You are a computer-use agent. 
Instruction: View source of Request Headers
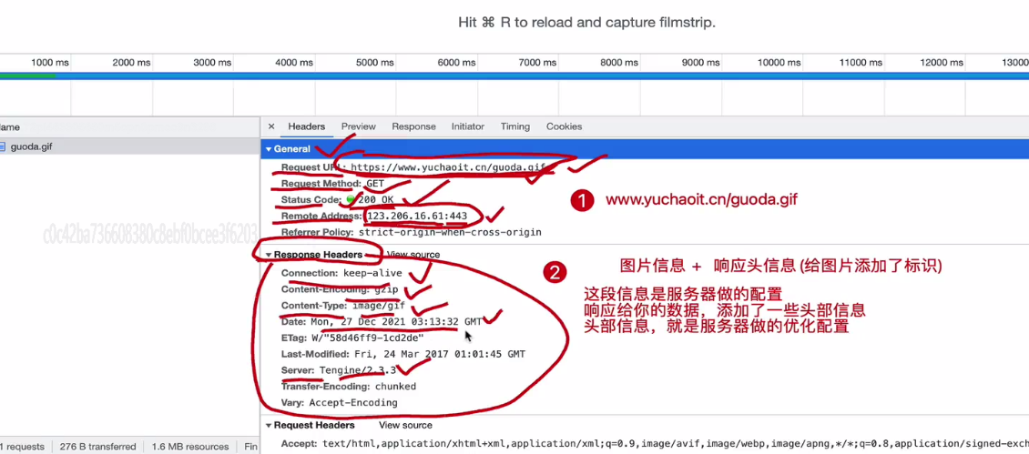[405, 425]
